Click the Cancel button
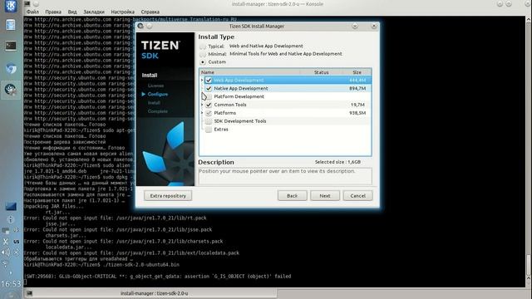The width and height of the screenshot is (532, 299). (357, 196)
